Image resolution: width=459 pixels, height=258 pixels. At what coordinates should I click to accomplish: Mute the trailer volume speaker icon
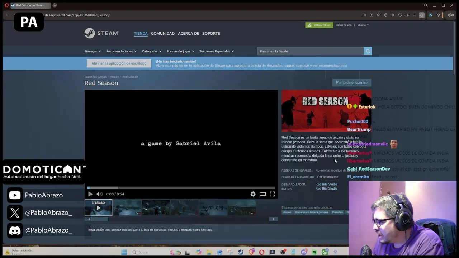click(99, 194)
